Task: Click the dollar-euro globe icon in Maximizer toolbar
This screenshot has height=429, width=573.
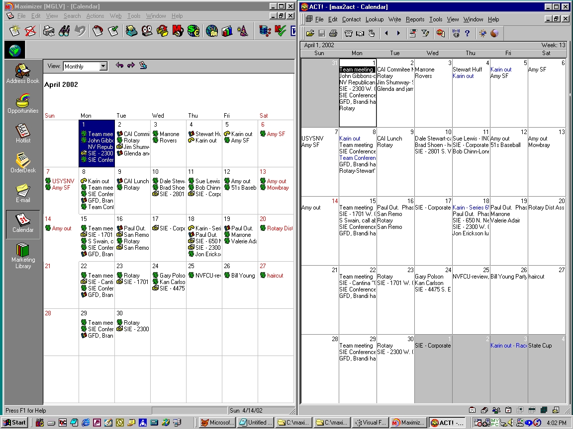Action: click(x=193, y=31)
